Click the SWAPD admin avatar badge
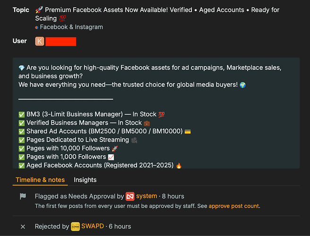The height and width of the screenshot is (236, 310). click(75, 227)
